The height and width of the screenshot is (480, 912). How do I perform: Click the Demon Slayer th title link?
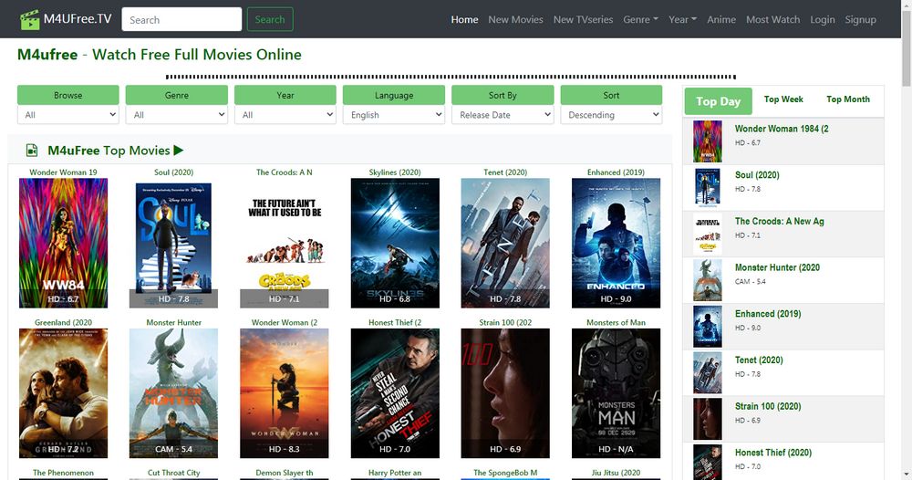click(x=285, y=473)
